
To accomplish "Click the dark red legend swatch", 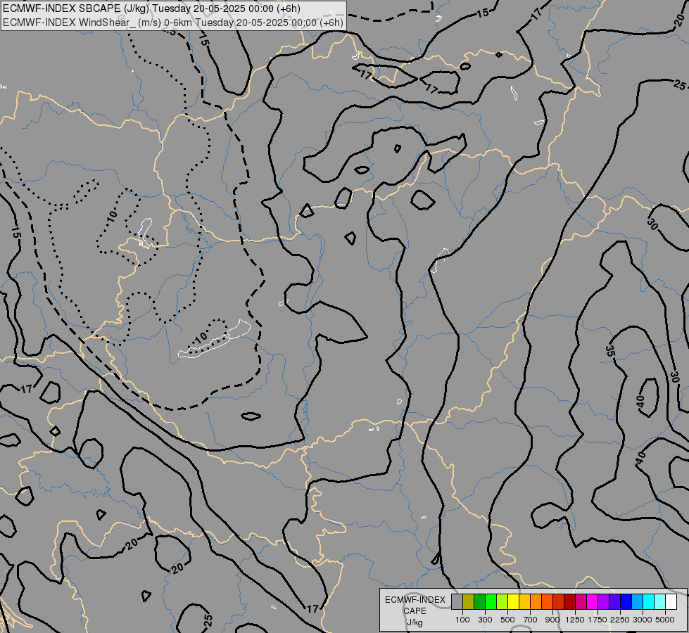I will (569, 601).
